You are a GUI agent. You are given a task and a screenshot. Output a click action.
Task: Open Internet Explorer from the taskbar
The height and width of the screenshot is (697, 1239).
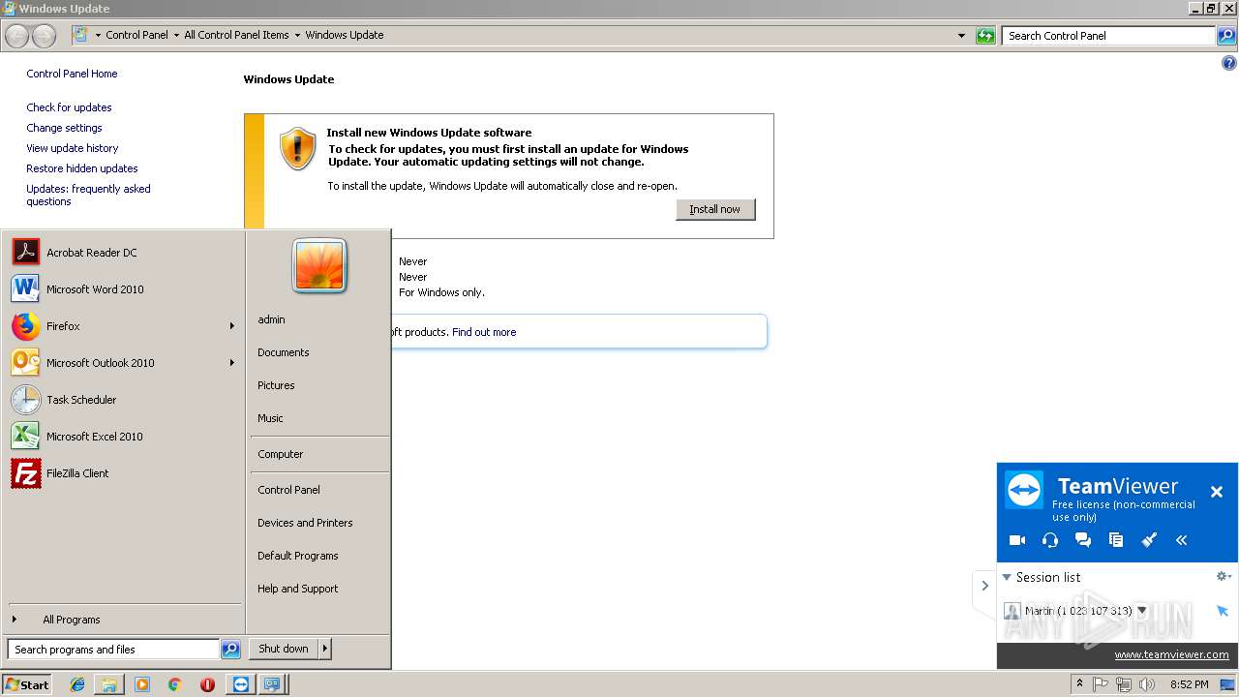(77, 684)
